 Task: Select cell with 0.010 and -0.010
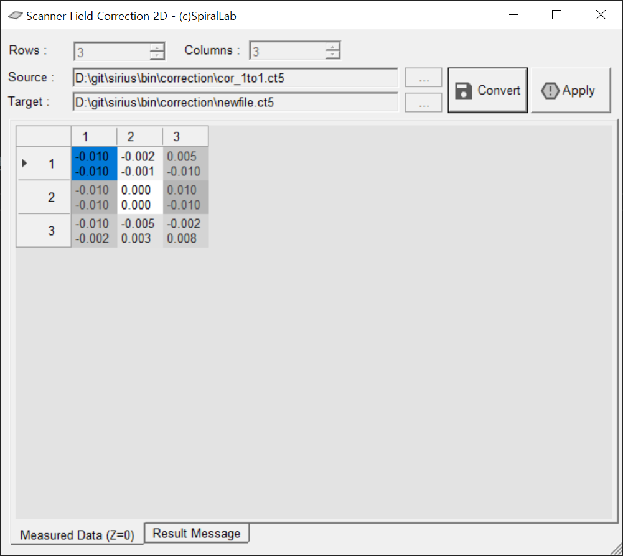click(x=185, y=197)
